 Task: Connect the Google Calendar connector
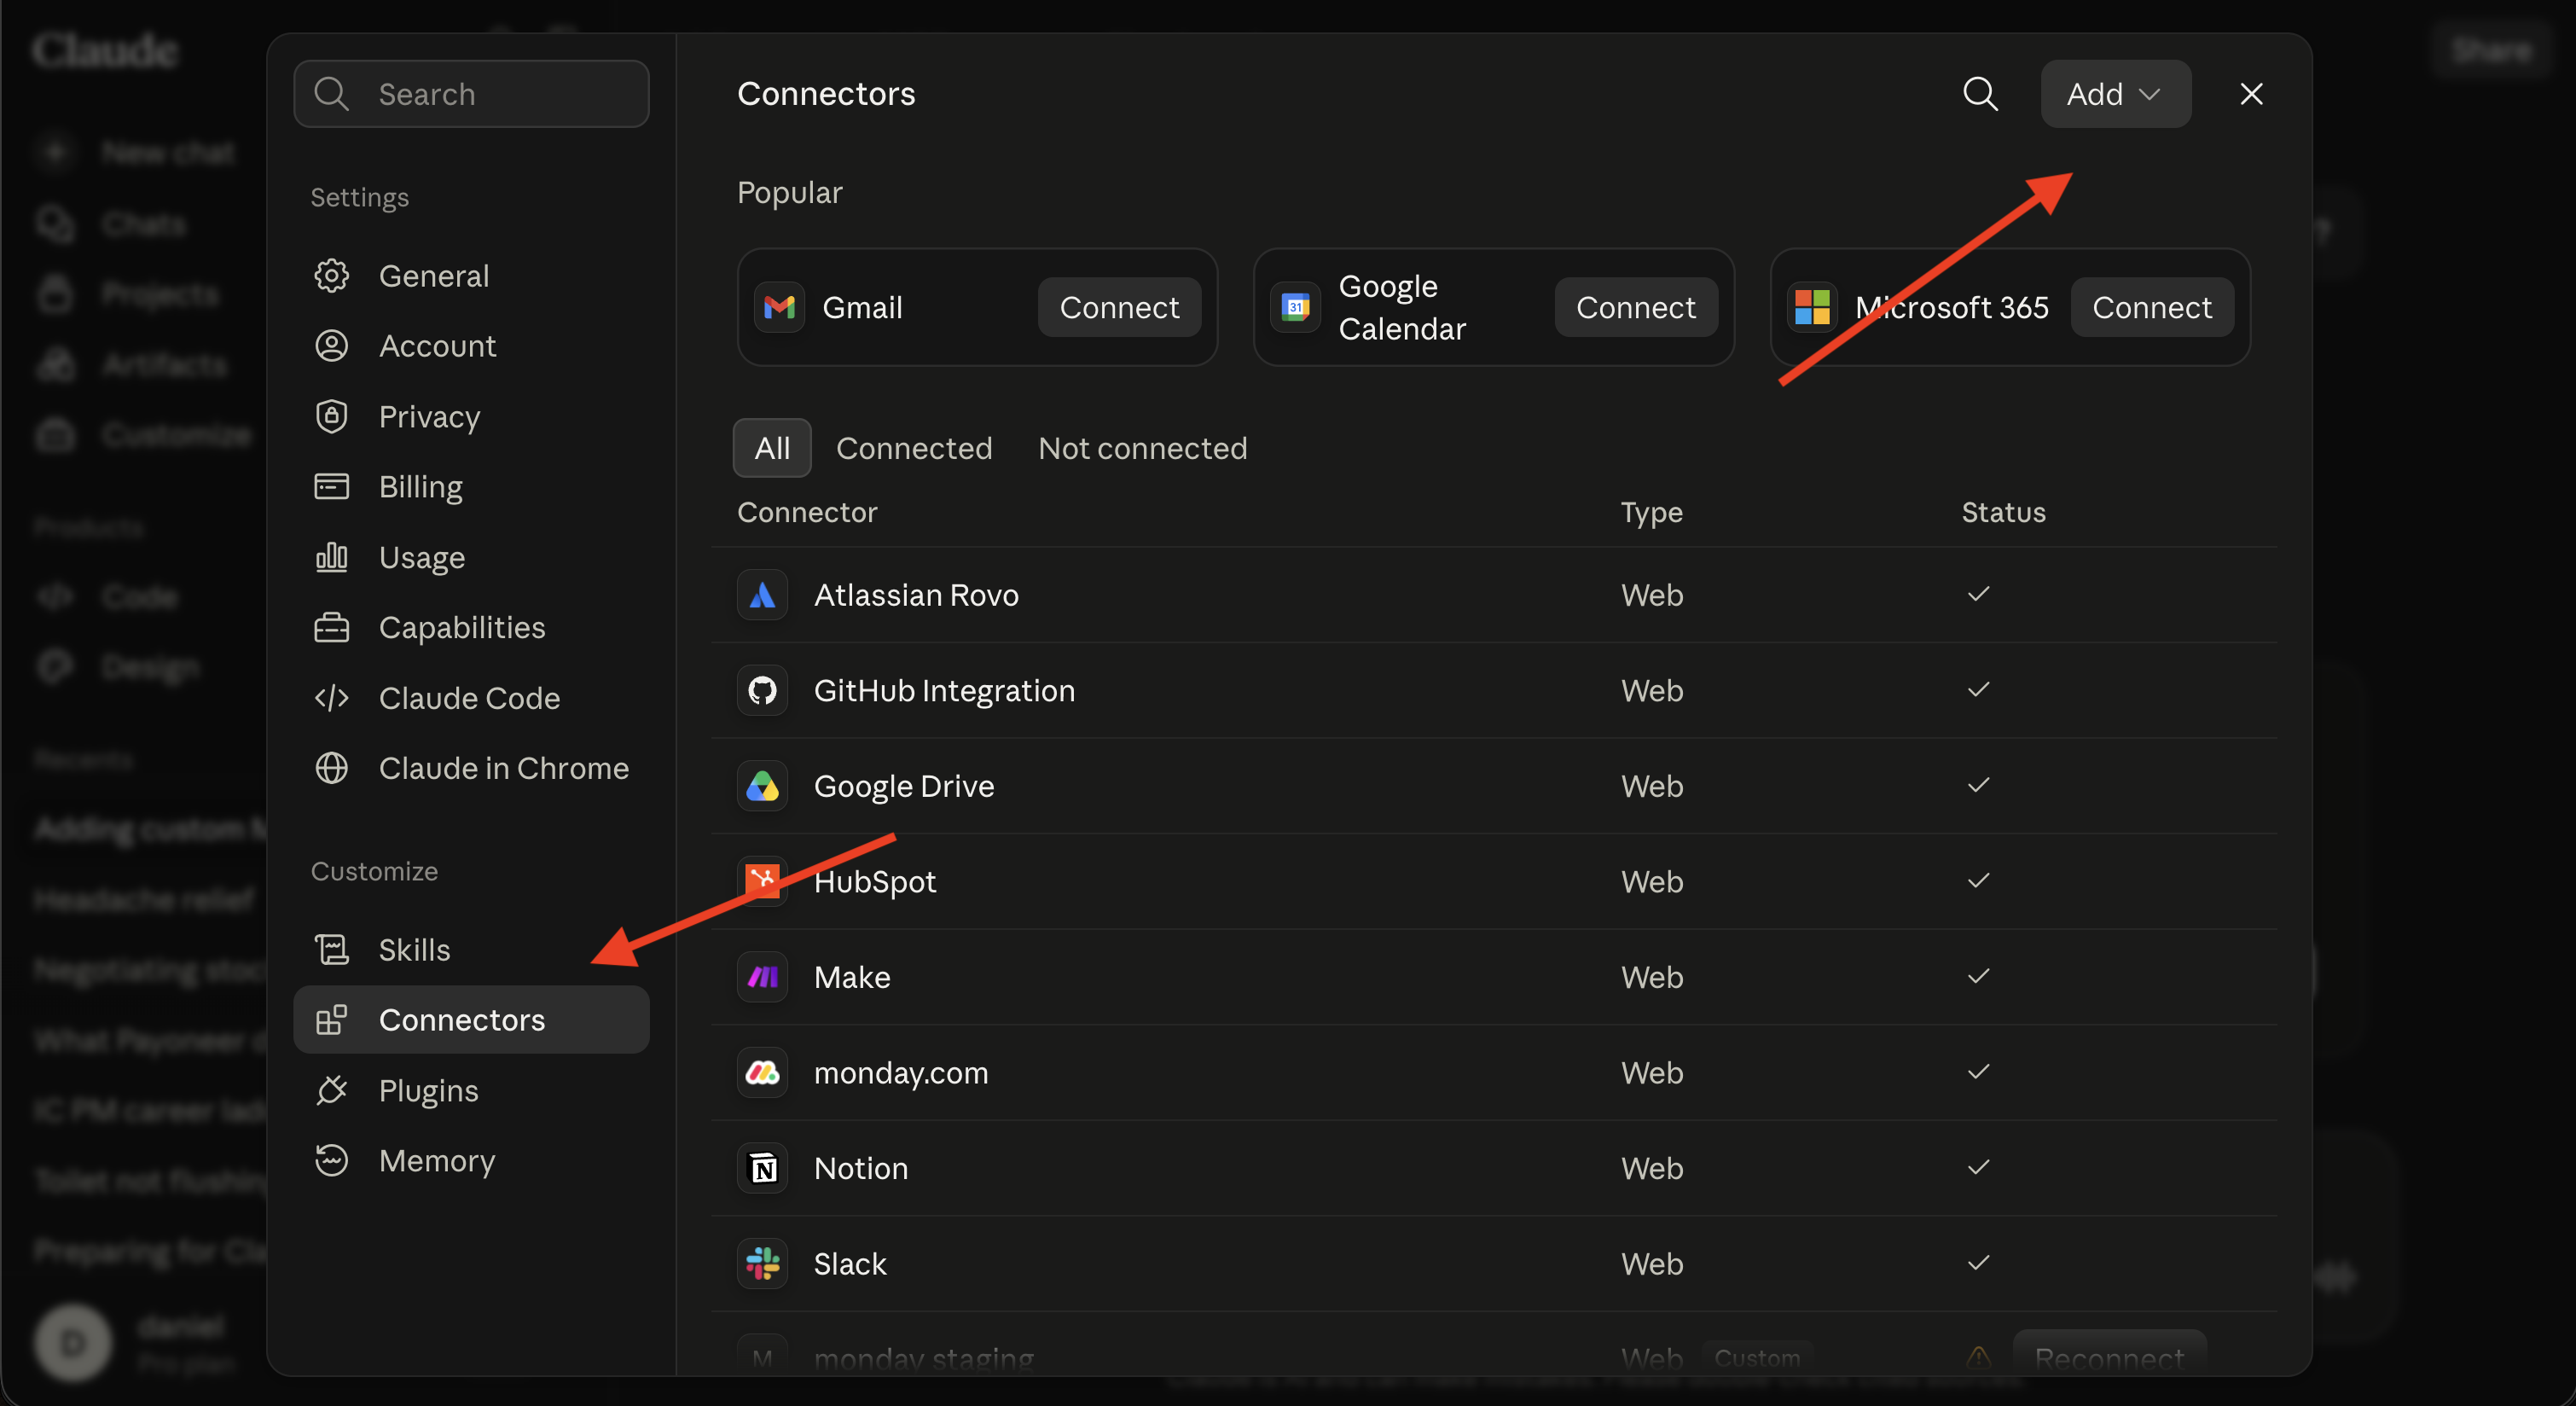[x=1635, y=307]
